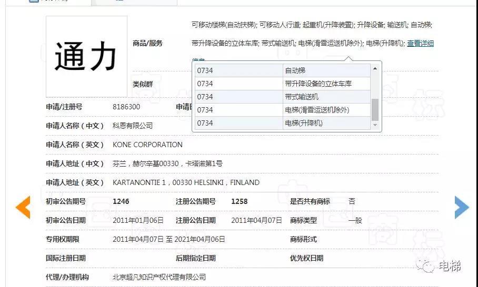This screenshot has width=478, height=287.
Task: Select the 电梯(升降机) row in the popup
Action: coord(303,123)
